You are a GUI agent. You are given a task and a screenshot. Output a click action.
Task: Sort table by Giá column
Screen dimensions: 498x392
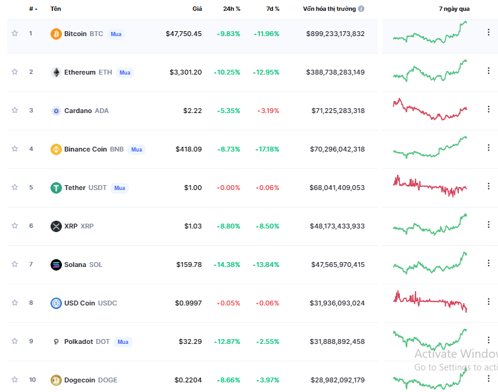point(197,9)
